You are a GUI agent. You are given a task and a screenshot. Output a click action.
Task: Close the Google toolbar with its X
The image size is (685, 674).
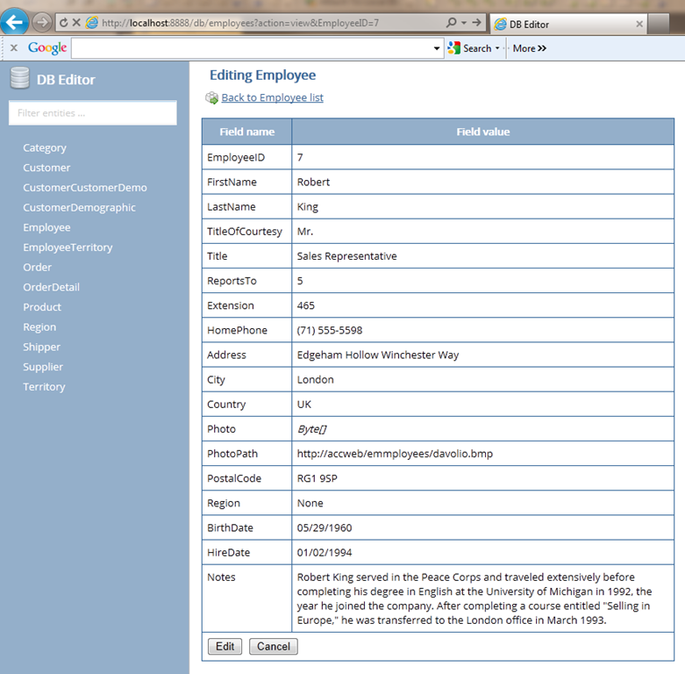point(13,48)
